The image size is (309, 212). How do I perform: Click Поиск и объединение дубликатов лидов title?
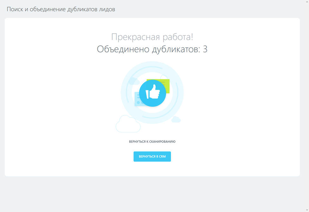click(x=61, y=9)
